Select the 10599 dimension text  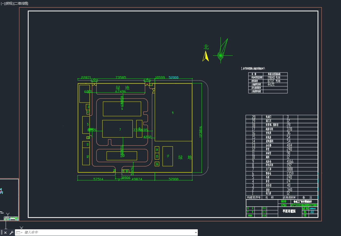tap(160, 77)
